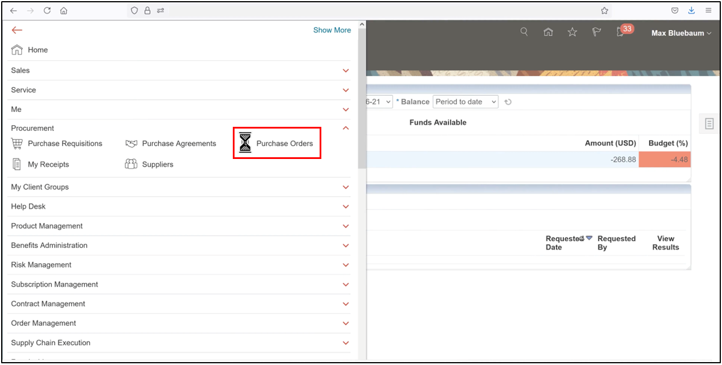Click the favorites star icon
Image resolution: width=722 pixels, height=365 pixels.
pyautogui.click(x=572, y=32)
